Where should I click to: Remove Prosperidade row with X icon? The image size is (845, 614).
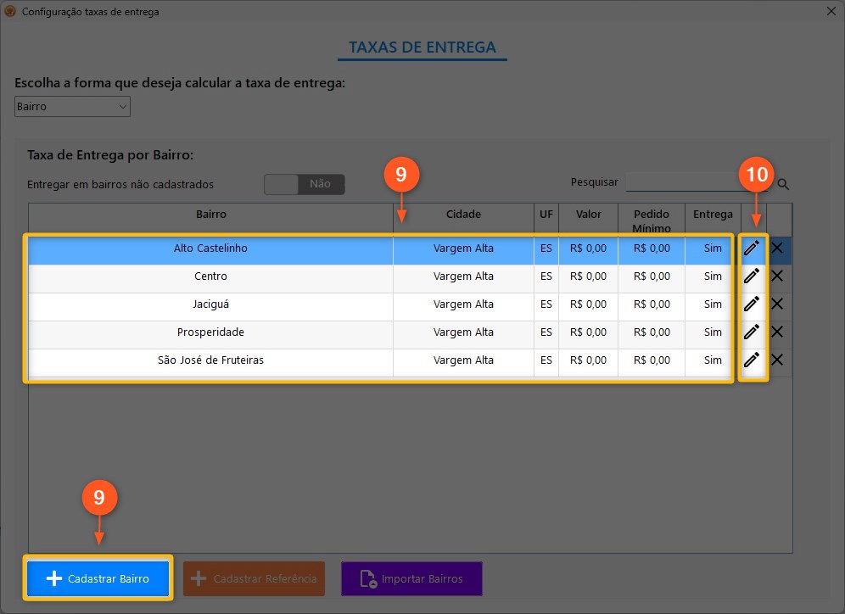coord(776,332)
